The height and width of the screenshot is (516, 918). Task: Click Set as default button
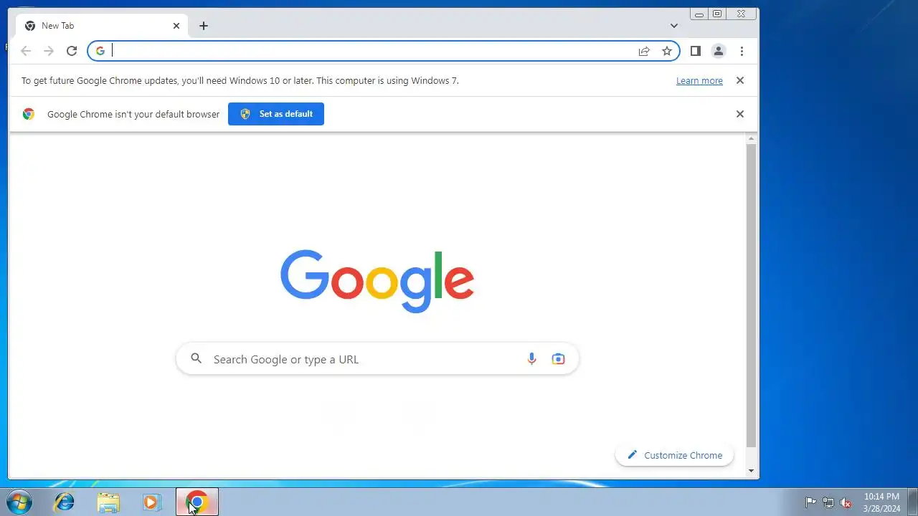(x=276, y=114)
